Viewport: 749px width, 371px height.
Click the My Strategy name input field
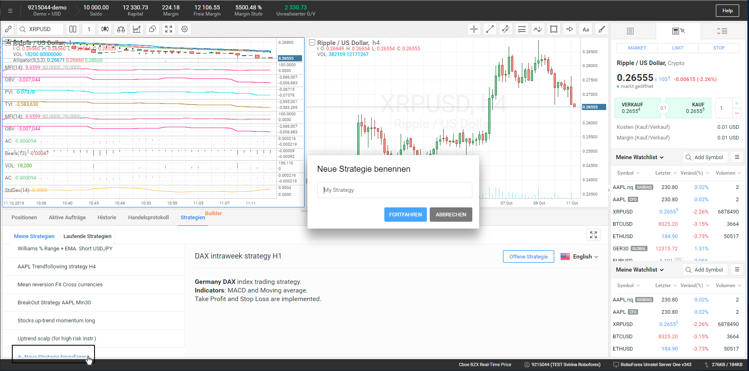[395, 190]
